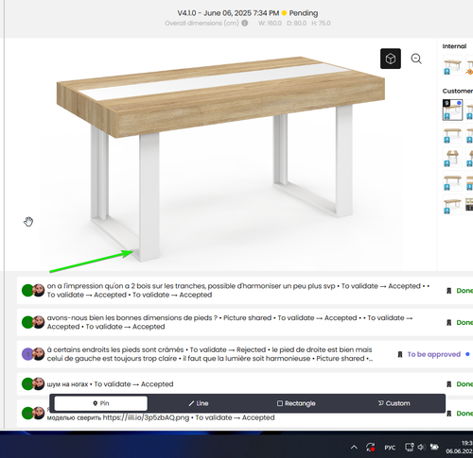Open the network tray icon
473x458 pixels.
[x=409, y=447]
